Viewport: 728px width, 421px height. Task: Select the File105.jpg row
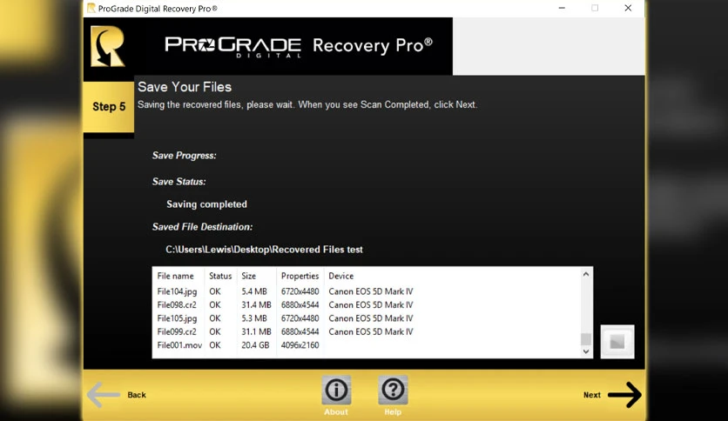367,318
